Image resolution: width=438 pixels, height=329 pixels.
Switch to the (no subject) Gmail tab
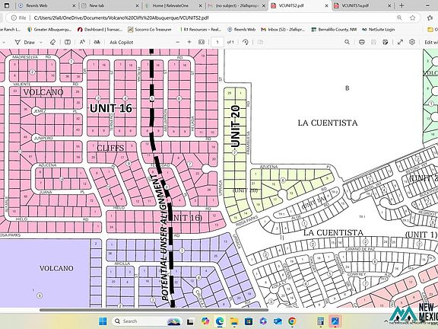click(x=236, y=5)
